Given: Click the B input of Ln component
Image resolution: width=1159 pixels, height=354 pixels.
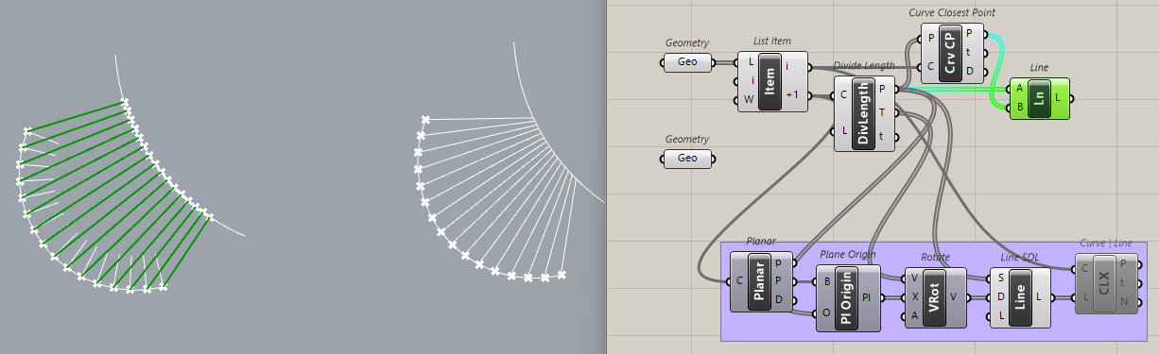Looking at the screenshot, I should [x=1019, y=107].
